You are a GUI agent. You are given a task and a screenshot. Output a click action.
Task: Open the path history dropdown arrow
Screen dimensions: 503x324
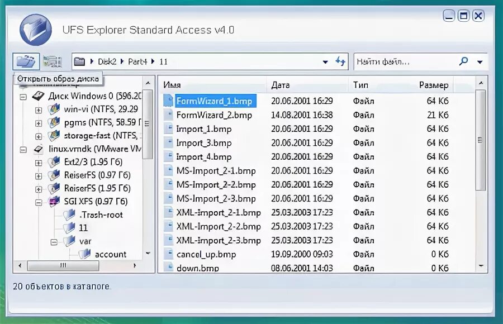(325, 61)
